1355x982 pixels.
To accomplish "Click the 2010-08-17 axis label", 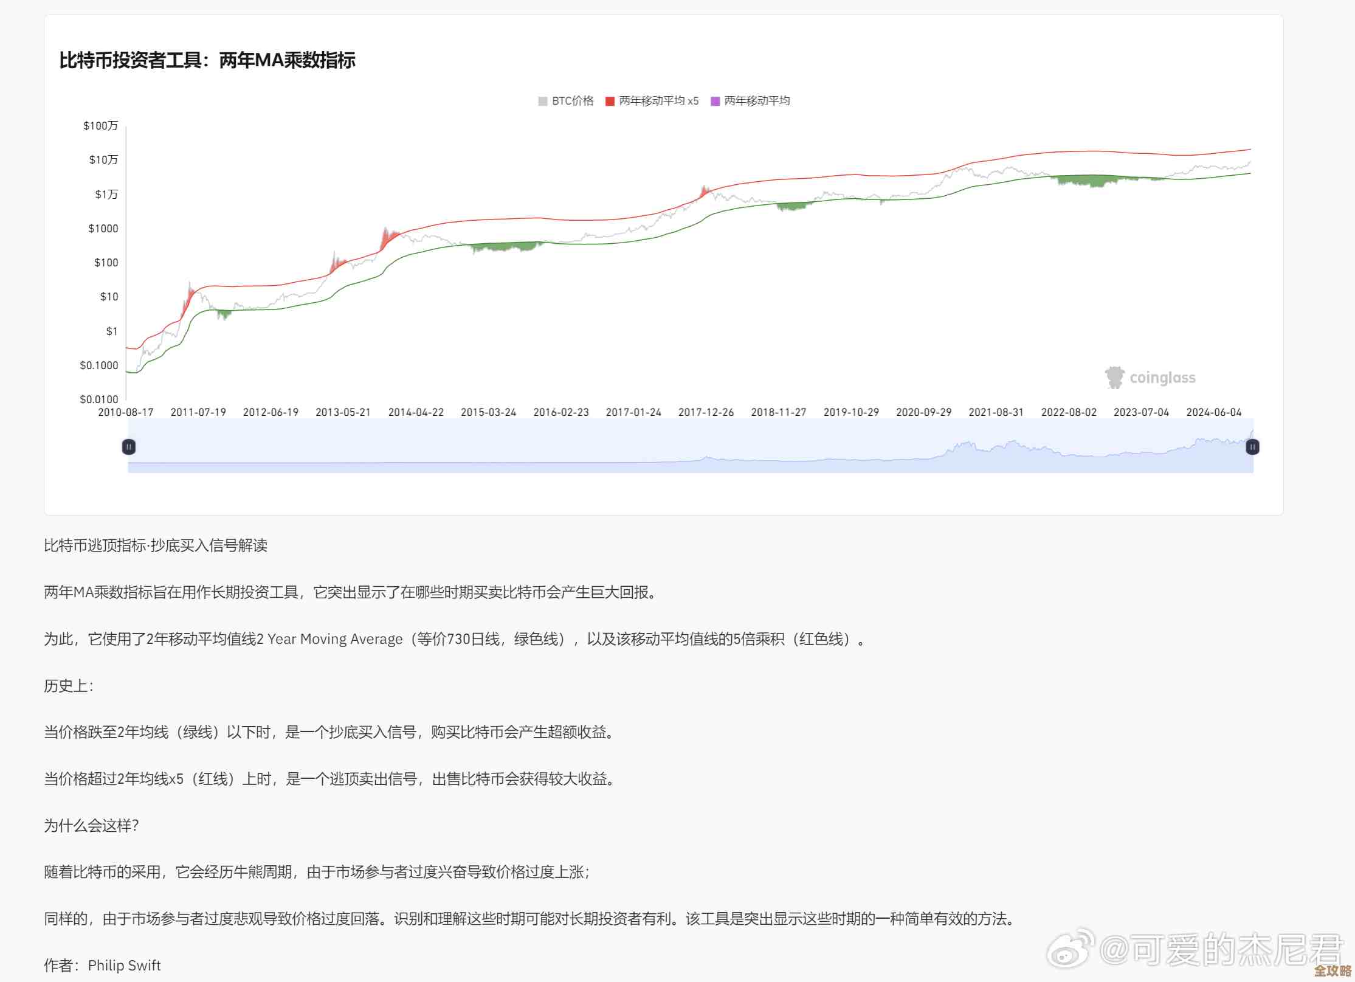I will click(124, 412).
